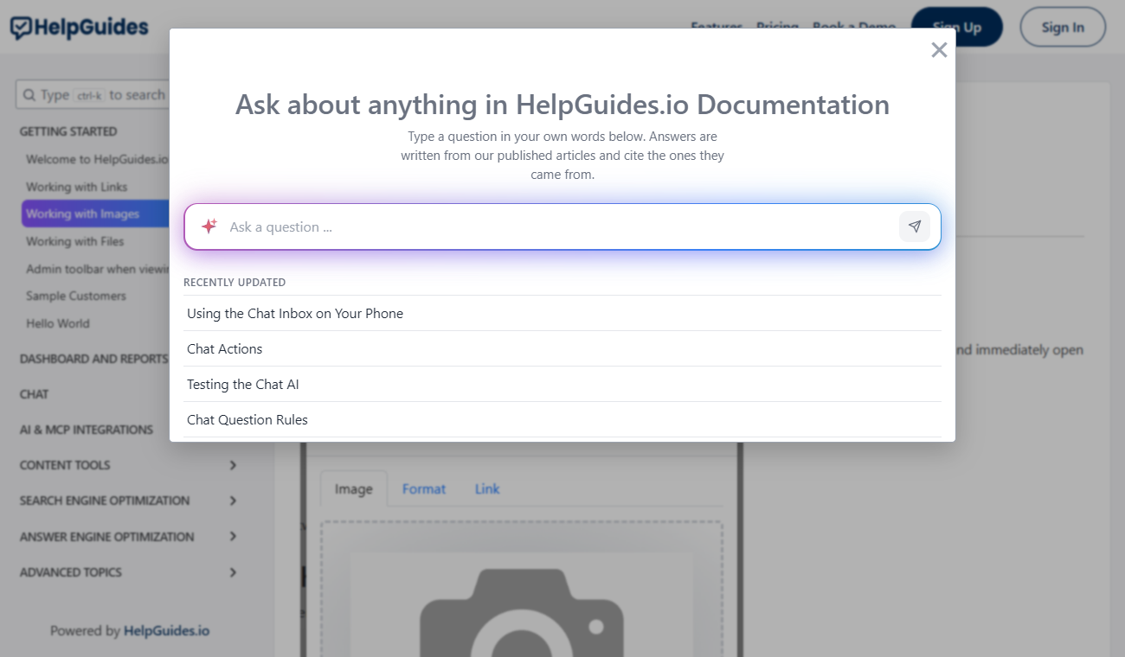Click the sparkle AI icon in question box

pyautogui.click(x=209, y=226)
